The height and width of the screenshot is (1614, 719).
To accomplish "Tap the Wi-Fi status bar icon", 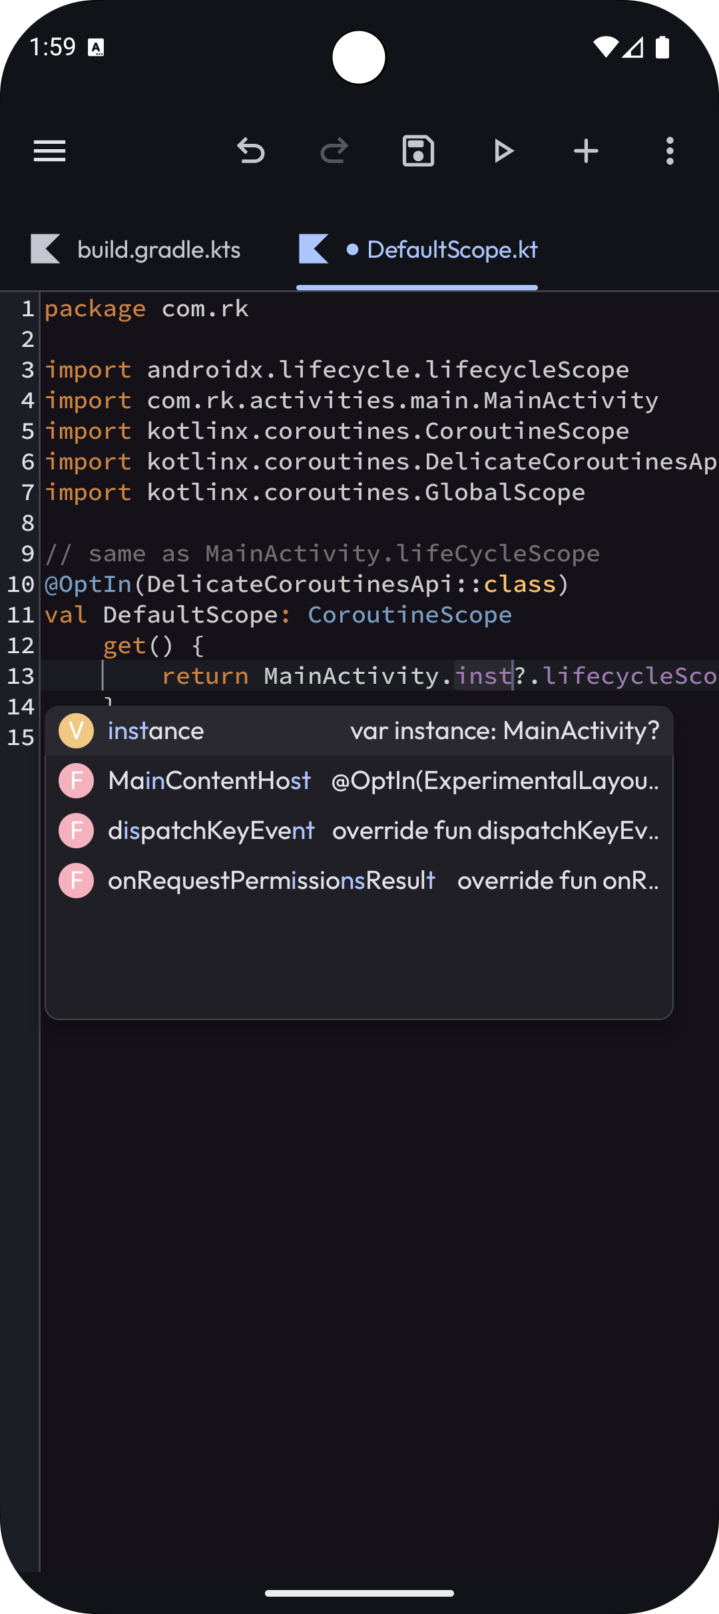I will (606, 47).
